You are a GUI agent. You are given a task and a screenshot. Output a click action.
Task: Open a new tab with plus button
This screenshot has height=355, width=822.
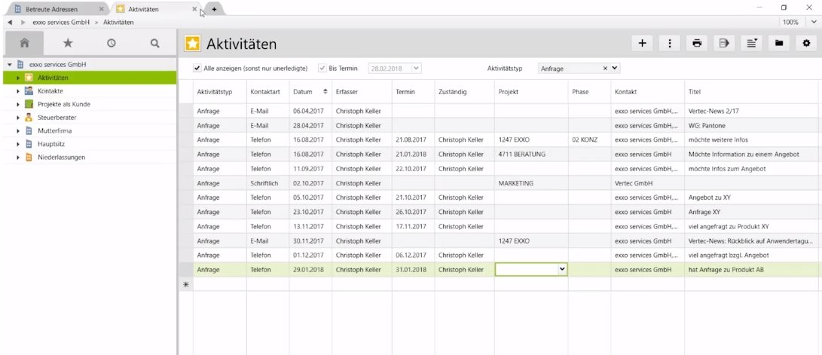(214, 9)
